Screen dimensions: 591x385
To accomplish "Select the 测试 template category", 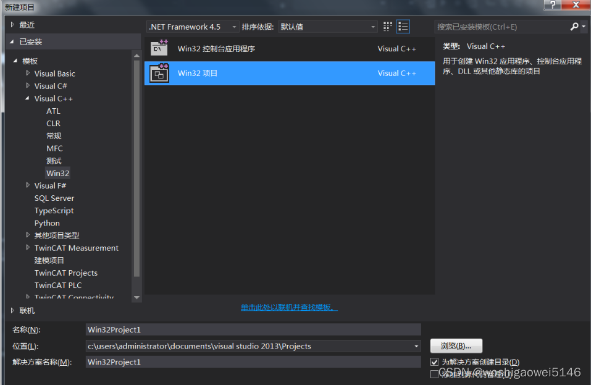I will point(54,161).
